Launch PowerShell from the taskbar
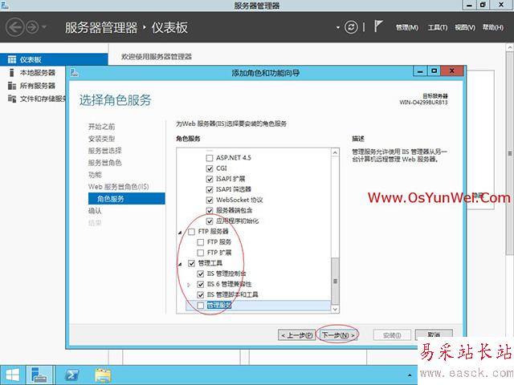Viewport: 514px width, 385px height. point(71,375)
